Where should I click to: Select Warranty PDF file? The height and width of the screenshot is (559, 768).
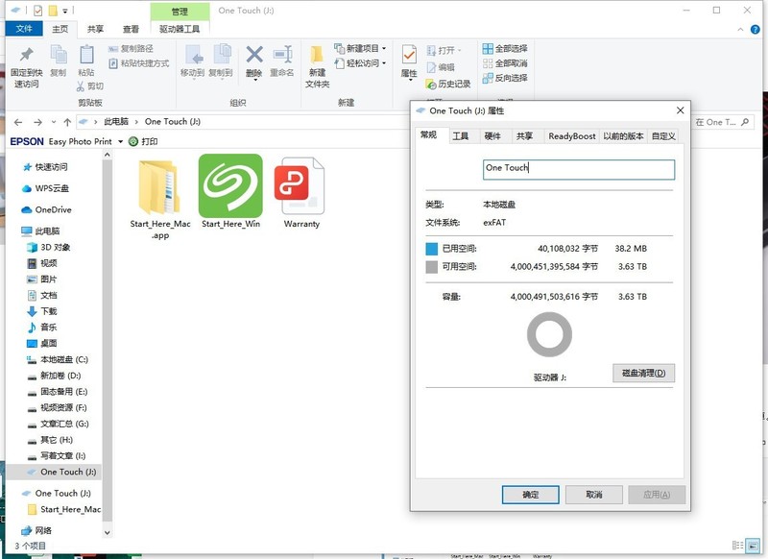pyautogui.click(x=301, y=192)
